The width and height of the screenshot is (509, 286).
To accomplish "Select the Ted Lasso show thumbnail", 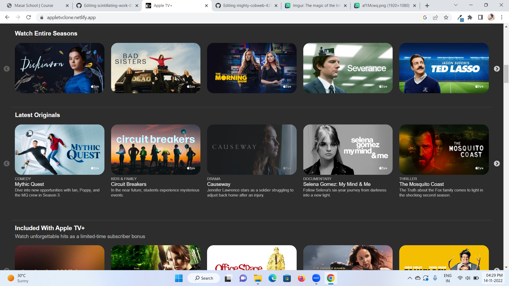I will tap(444, 68).
